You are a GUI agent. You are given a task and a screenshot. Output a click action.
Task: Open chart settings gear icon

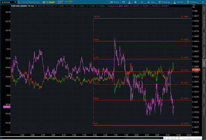click(x=135, y=2)
